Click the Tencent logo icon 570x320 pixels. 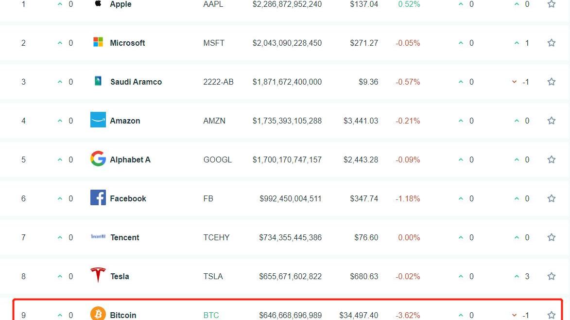click(x=98, y=237)
